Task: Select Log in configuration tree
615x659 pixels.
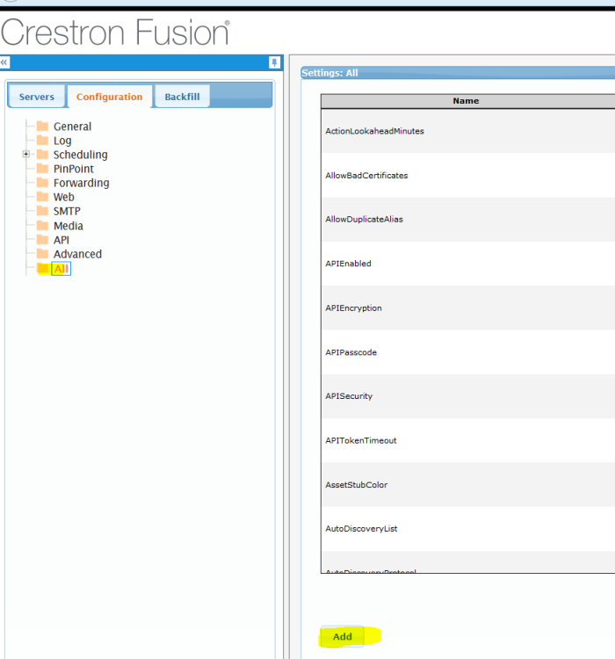Action: 62,141
